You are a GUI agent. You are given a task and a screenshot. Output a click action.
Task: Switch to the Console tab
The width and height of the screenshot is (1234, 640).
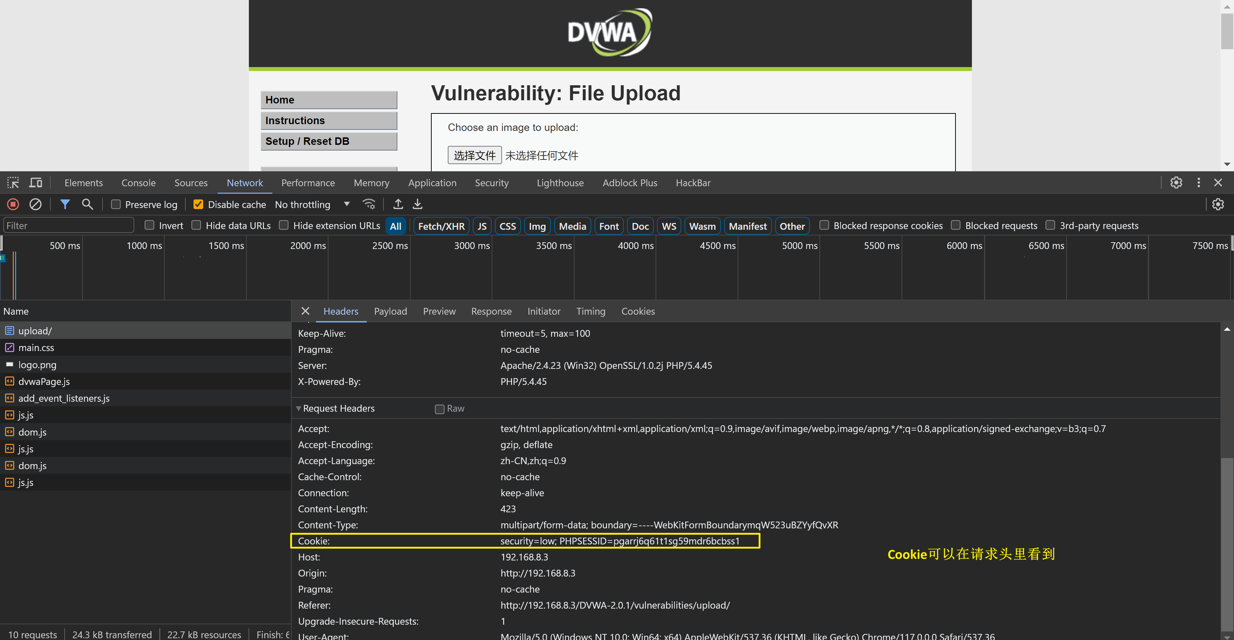point(139,183)
